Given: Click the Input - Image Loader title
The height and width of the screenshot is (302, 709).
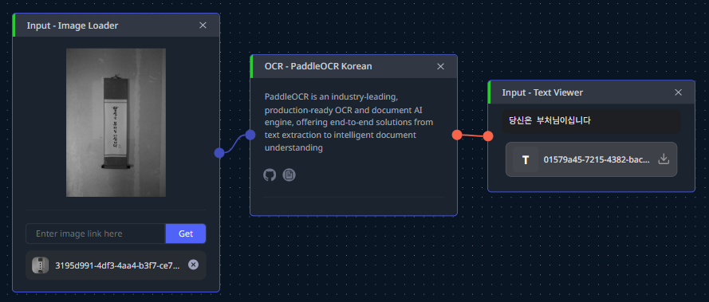Looking at the screenshot, I should coord(73,25).
